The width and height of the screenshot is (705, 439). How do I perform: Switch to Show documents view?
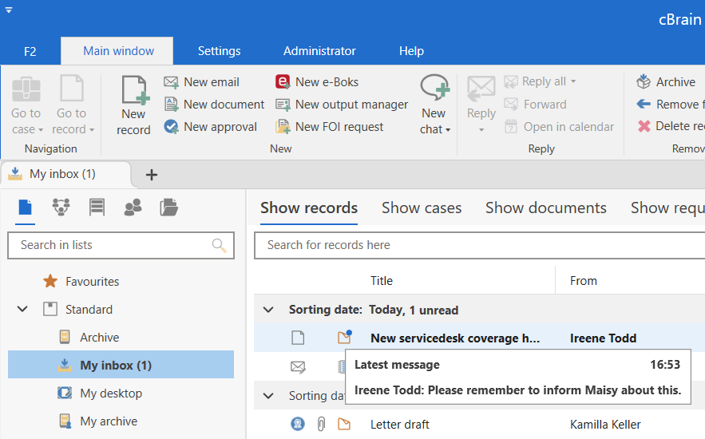546,208
